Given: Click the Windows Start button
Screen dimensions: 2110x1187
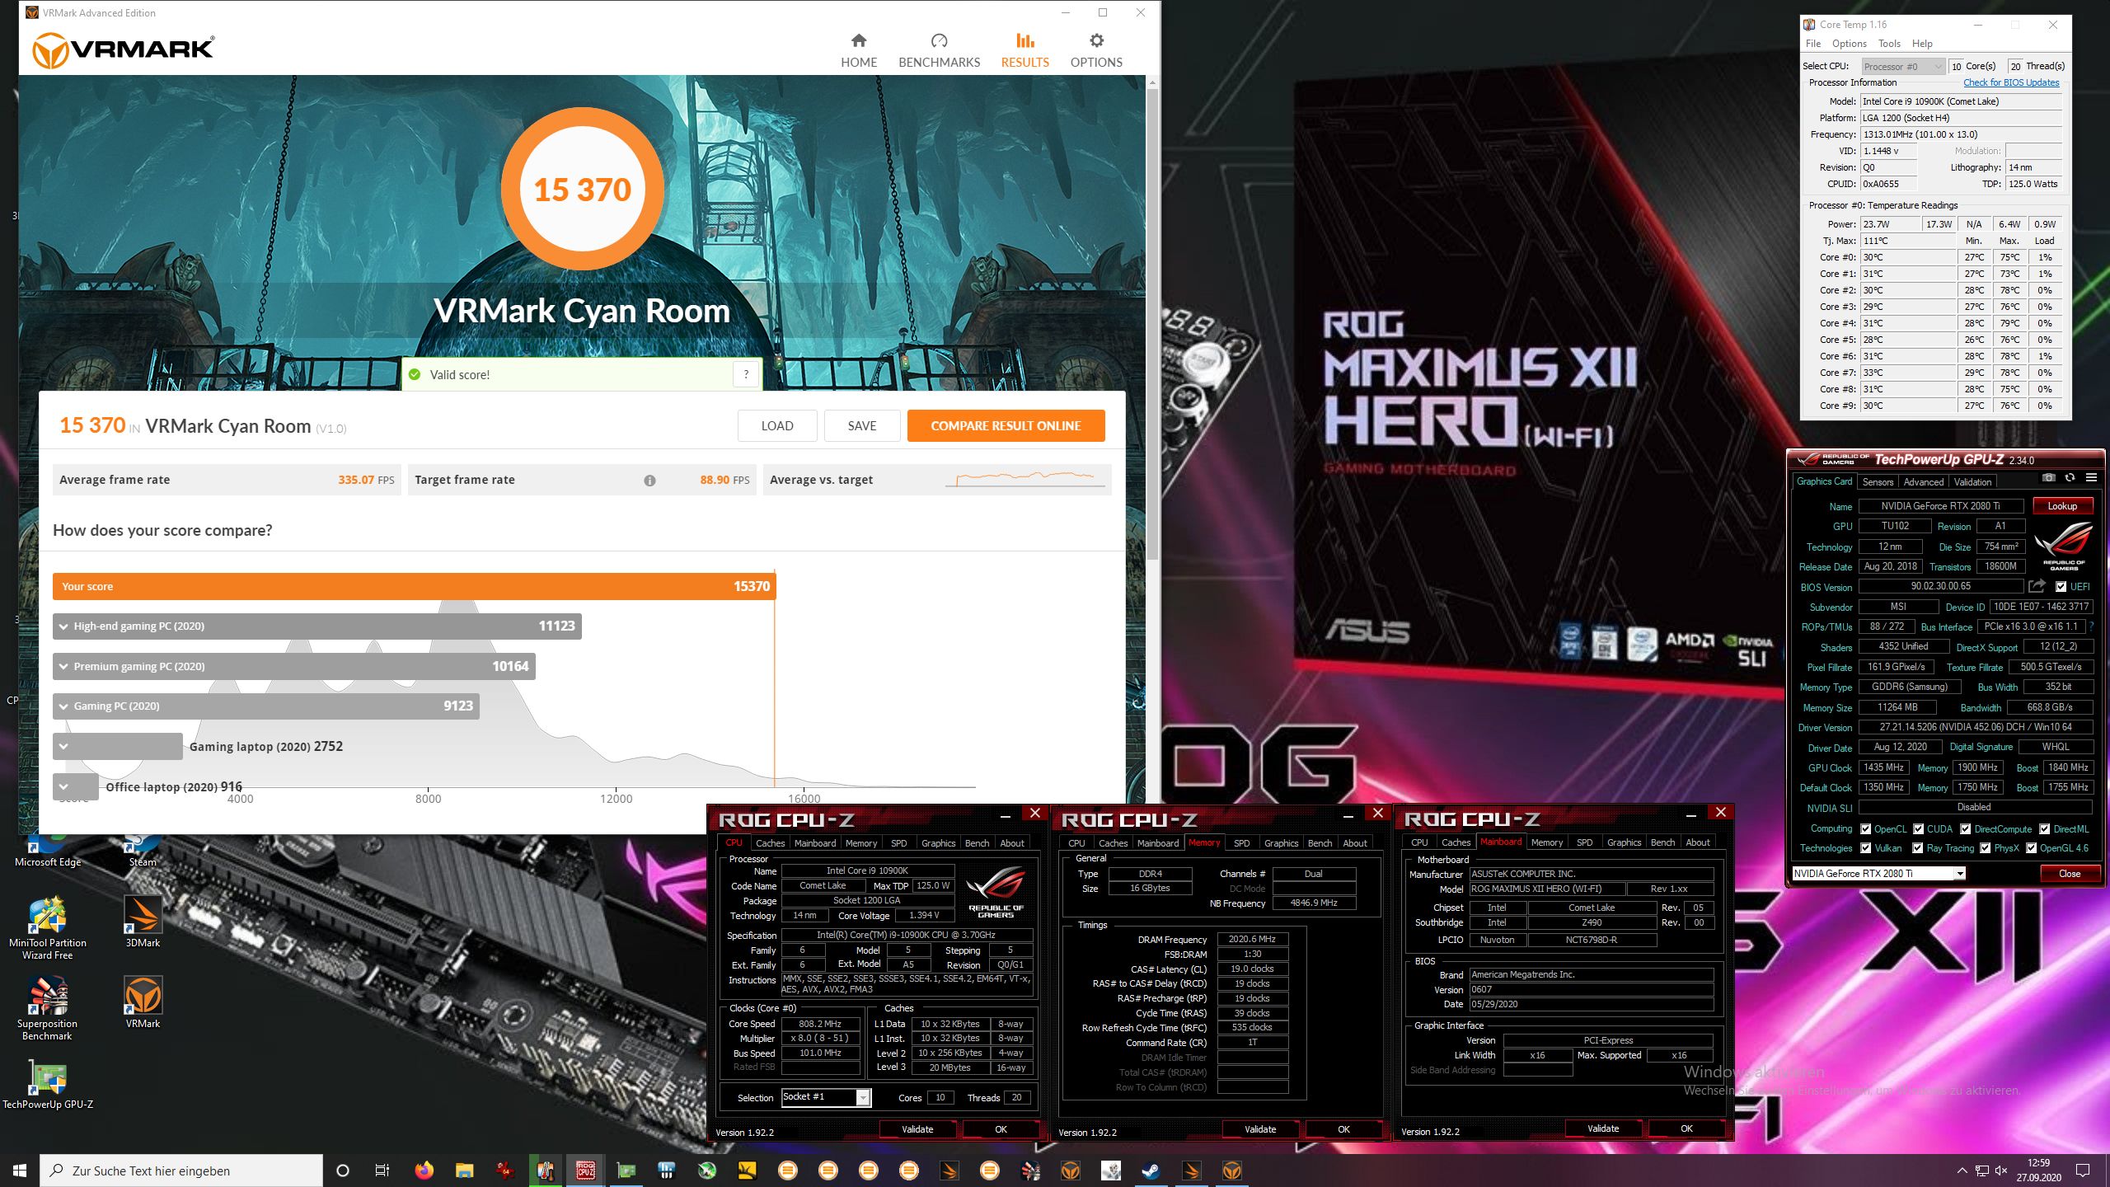Looking at the screenshot, I should coord(20,1171).
